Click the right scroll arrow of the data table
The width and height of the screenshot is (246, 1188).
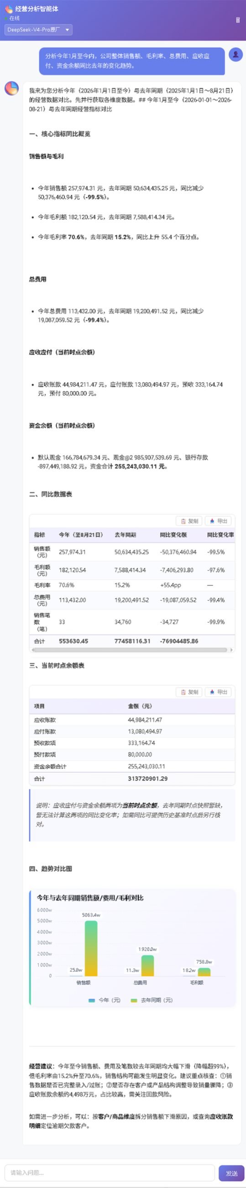pyautogui.click(x=231, y=650)
